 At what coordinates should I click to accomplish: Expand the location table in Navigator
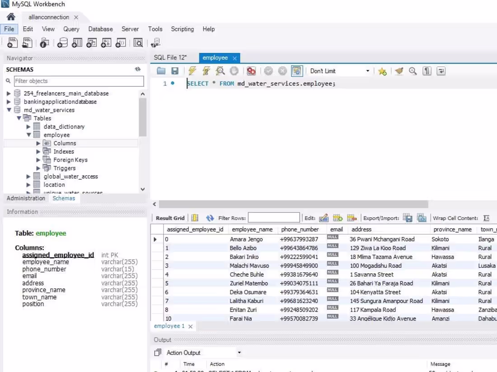coord(28,184)
